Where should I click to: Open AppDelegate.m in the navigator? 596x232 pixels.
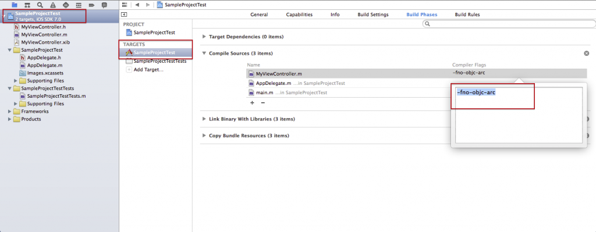click(x=44, y=65)
